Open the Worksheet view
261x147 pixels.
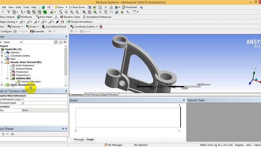[130, 7]
